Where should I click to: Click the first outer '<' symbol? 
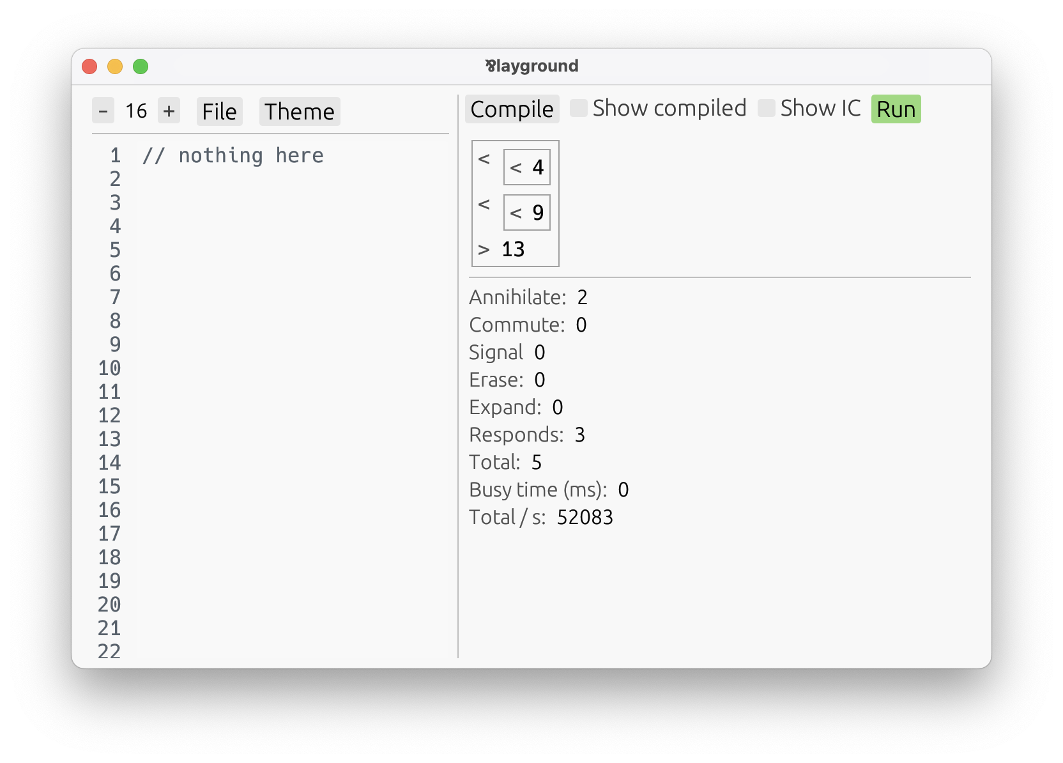pyautogui.click(x=484, y=158)
